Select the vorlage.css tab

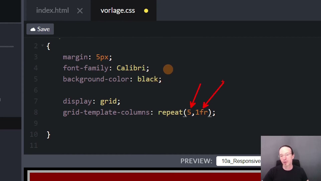[118, 10]
